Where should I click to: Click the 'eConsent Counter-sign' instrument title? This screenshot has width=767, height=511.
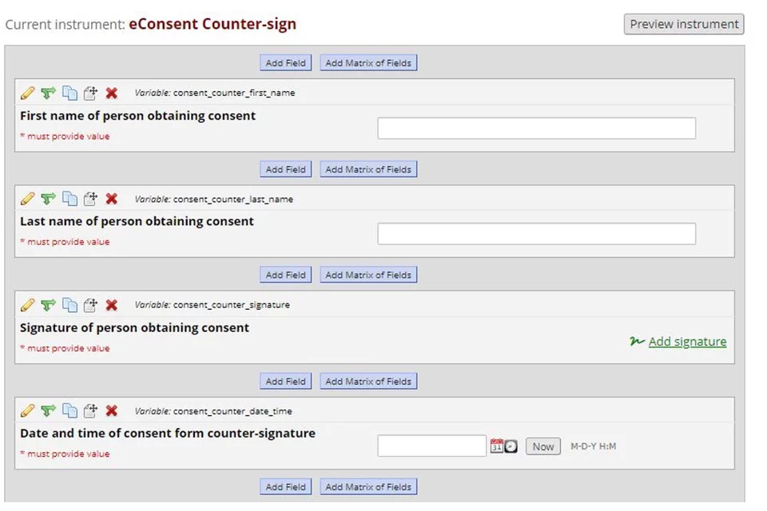[x=213, y=24]
